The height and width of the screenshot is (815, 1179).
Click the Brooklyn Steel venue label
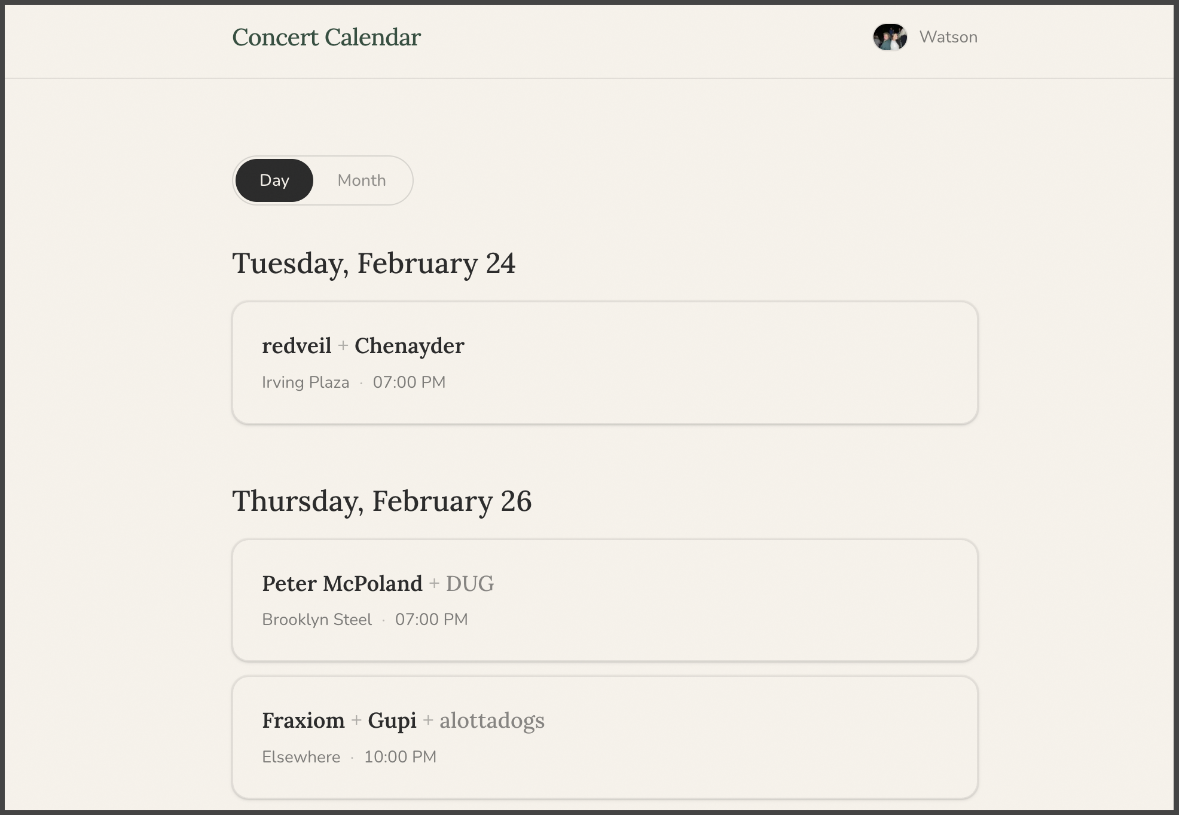317,620
